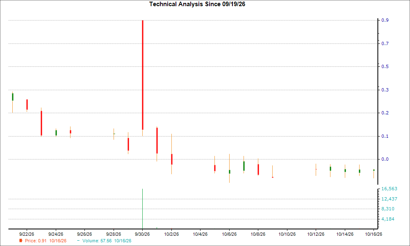This screenshot has height=246, width=410.
Task: Click the 10/16/26 date axis label
Action: (374, 234)
